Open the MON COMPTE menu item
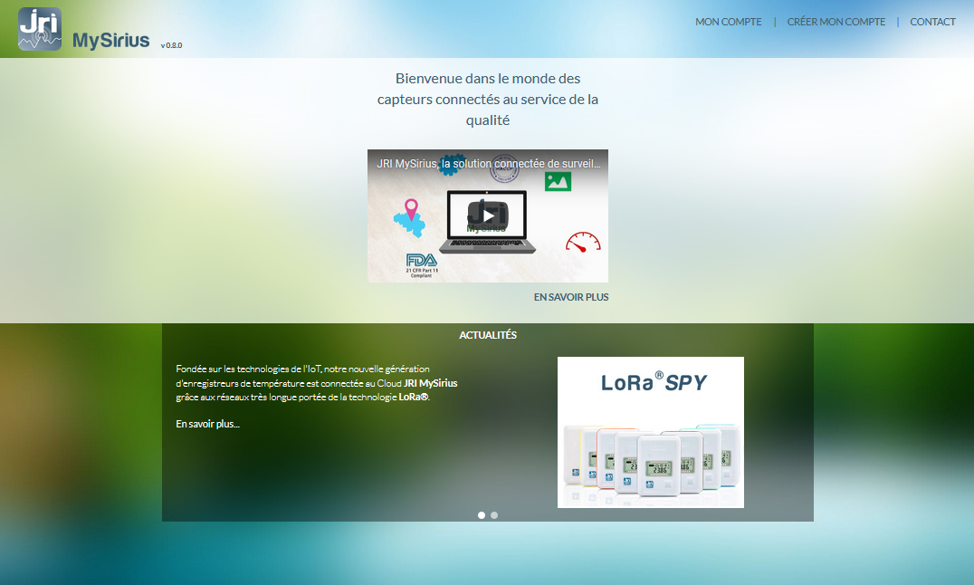Image resolution: width=974 pixels, height=585 pixels. pos(728,22)
